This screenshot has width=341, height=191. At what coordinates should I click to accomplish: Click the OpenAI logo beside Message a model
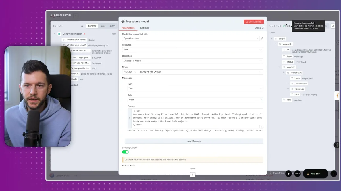click(x=123, y=21)
